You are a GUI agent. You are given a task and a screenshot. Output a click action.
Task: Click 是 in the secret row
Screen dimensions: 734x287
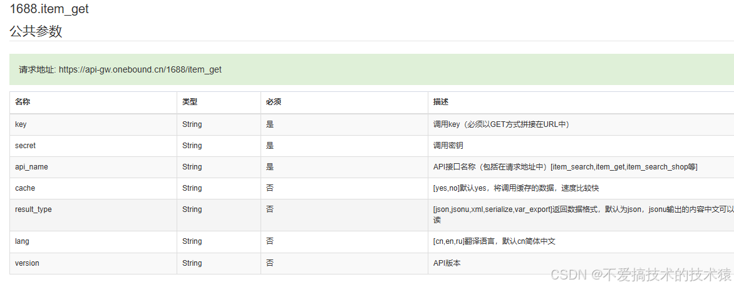(270, 146)
